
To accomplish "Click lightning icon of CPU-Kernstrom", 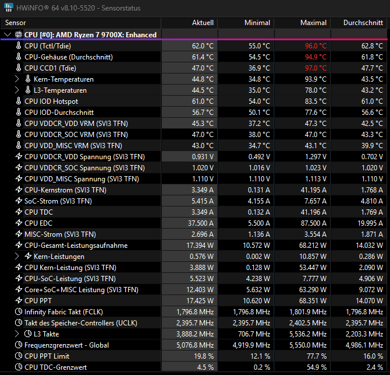I will (19, 190).
